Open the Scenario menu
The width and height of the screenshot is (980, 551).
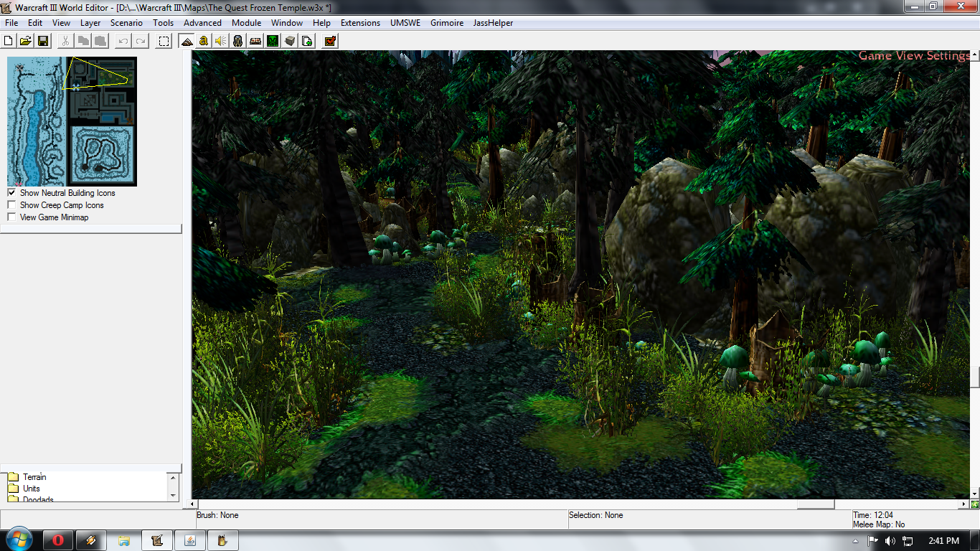click(126, 23)
